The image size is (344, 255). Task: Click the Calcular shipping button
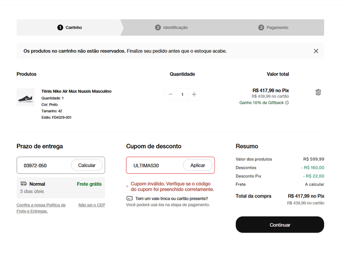(x=87, y=165)
